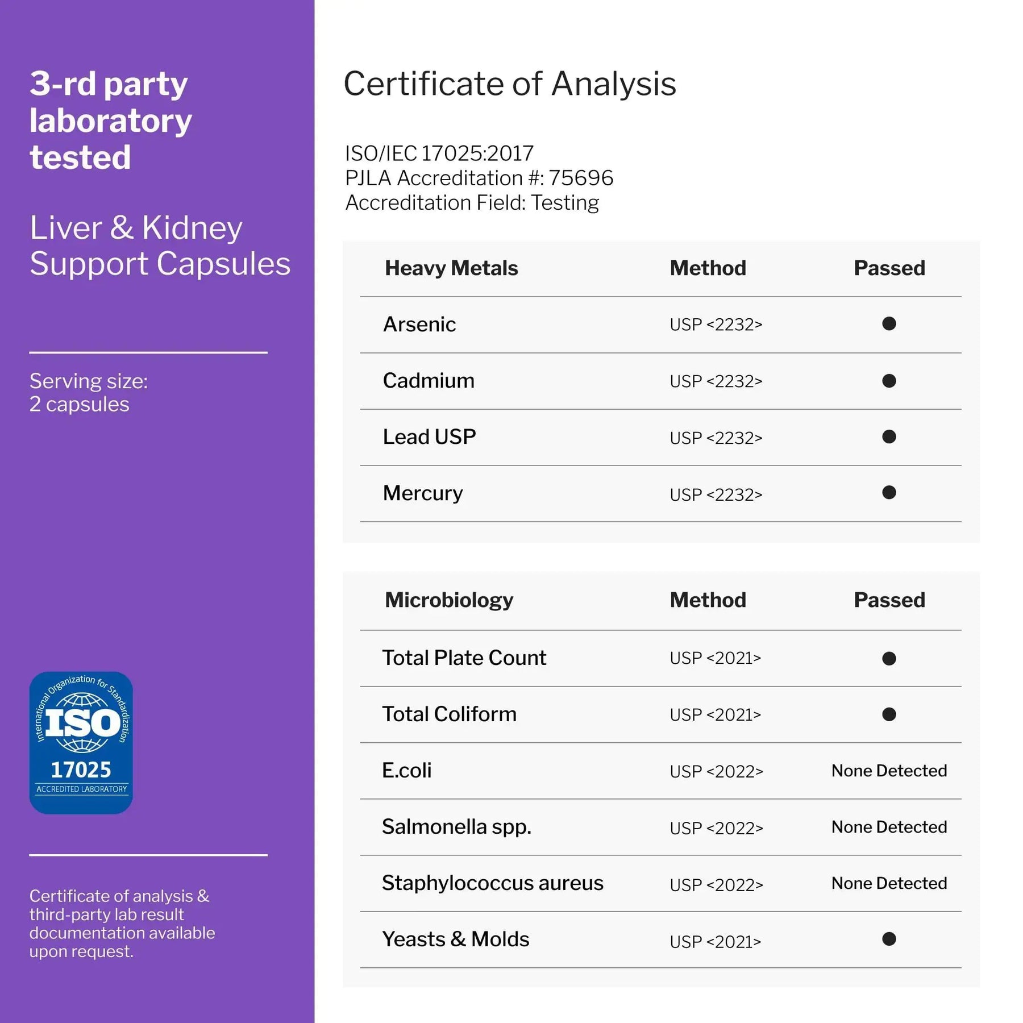Click Staphylococcus aureus None Detected text
This screenshot has width=1023, height=1023.
889,883
